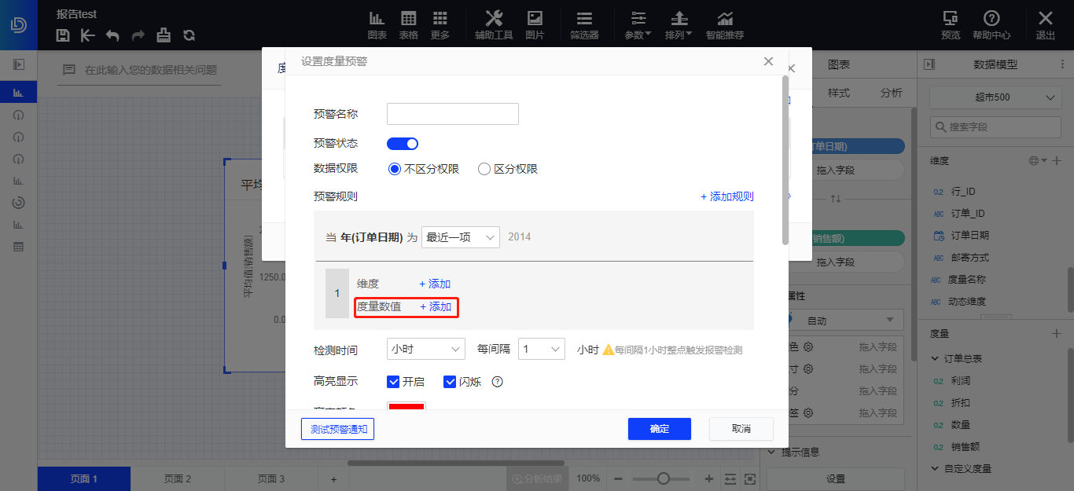Collapse the 自定义度量 group
Screen dimensions: 1074x491
tap(935, 468)
